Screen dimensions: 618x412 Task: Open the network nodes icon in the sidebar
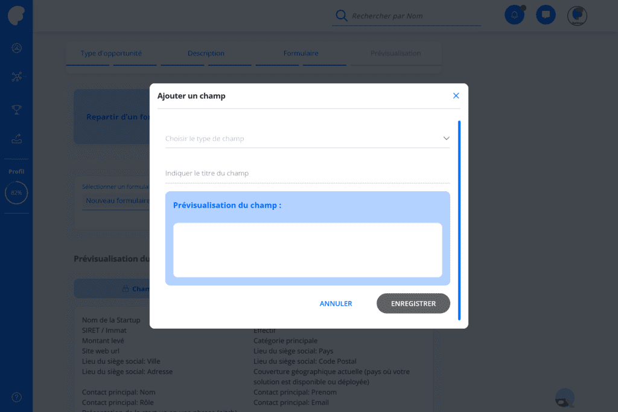pos(16,77)
